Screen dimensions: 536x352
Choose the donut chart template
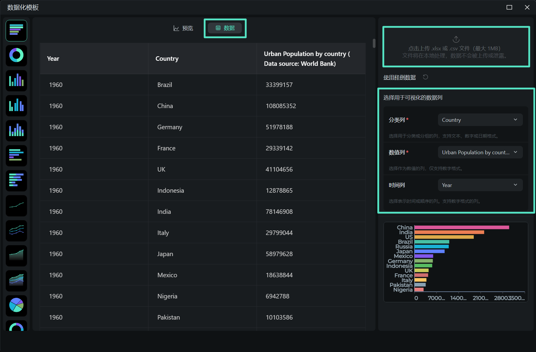pos(16,56)
